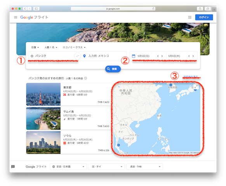This screenshot has width=226, height=186.
Task: Open the 言語・日本語 language dropdown
Action: point(68,167)
